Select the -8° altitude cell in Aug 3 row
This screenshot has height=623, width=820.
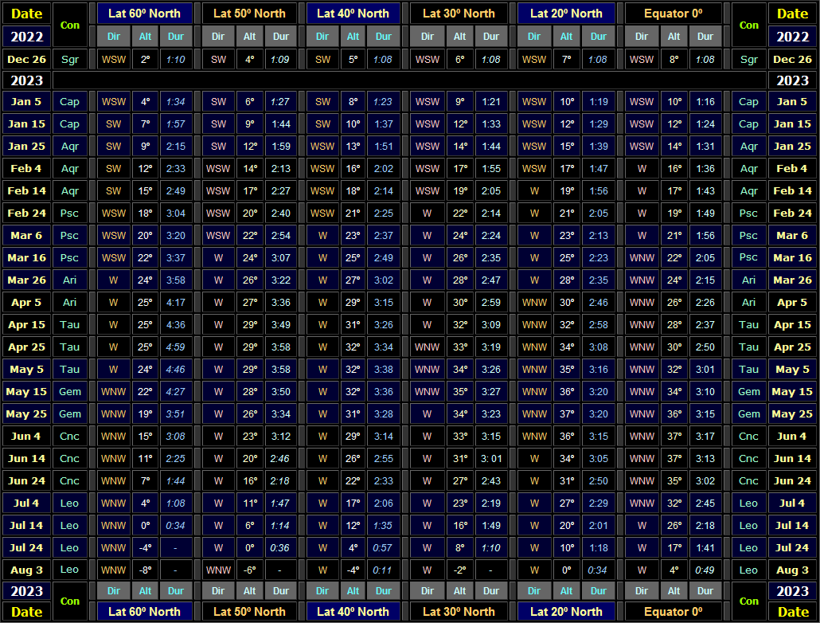(x=145, y=570)
